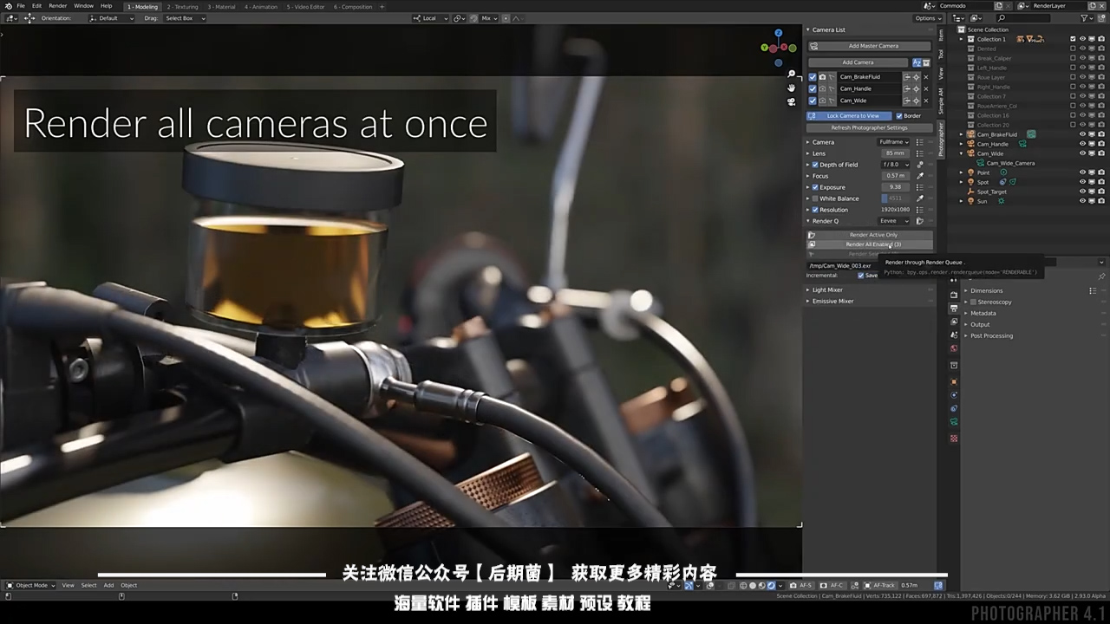The width and height of the screenshot is (1110, 624).
Task: Click the Exposure 9.38 value slider
Action: 895,187
